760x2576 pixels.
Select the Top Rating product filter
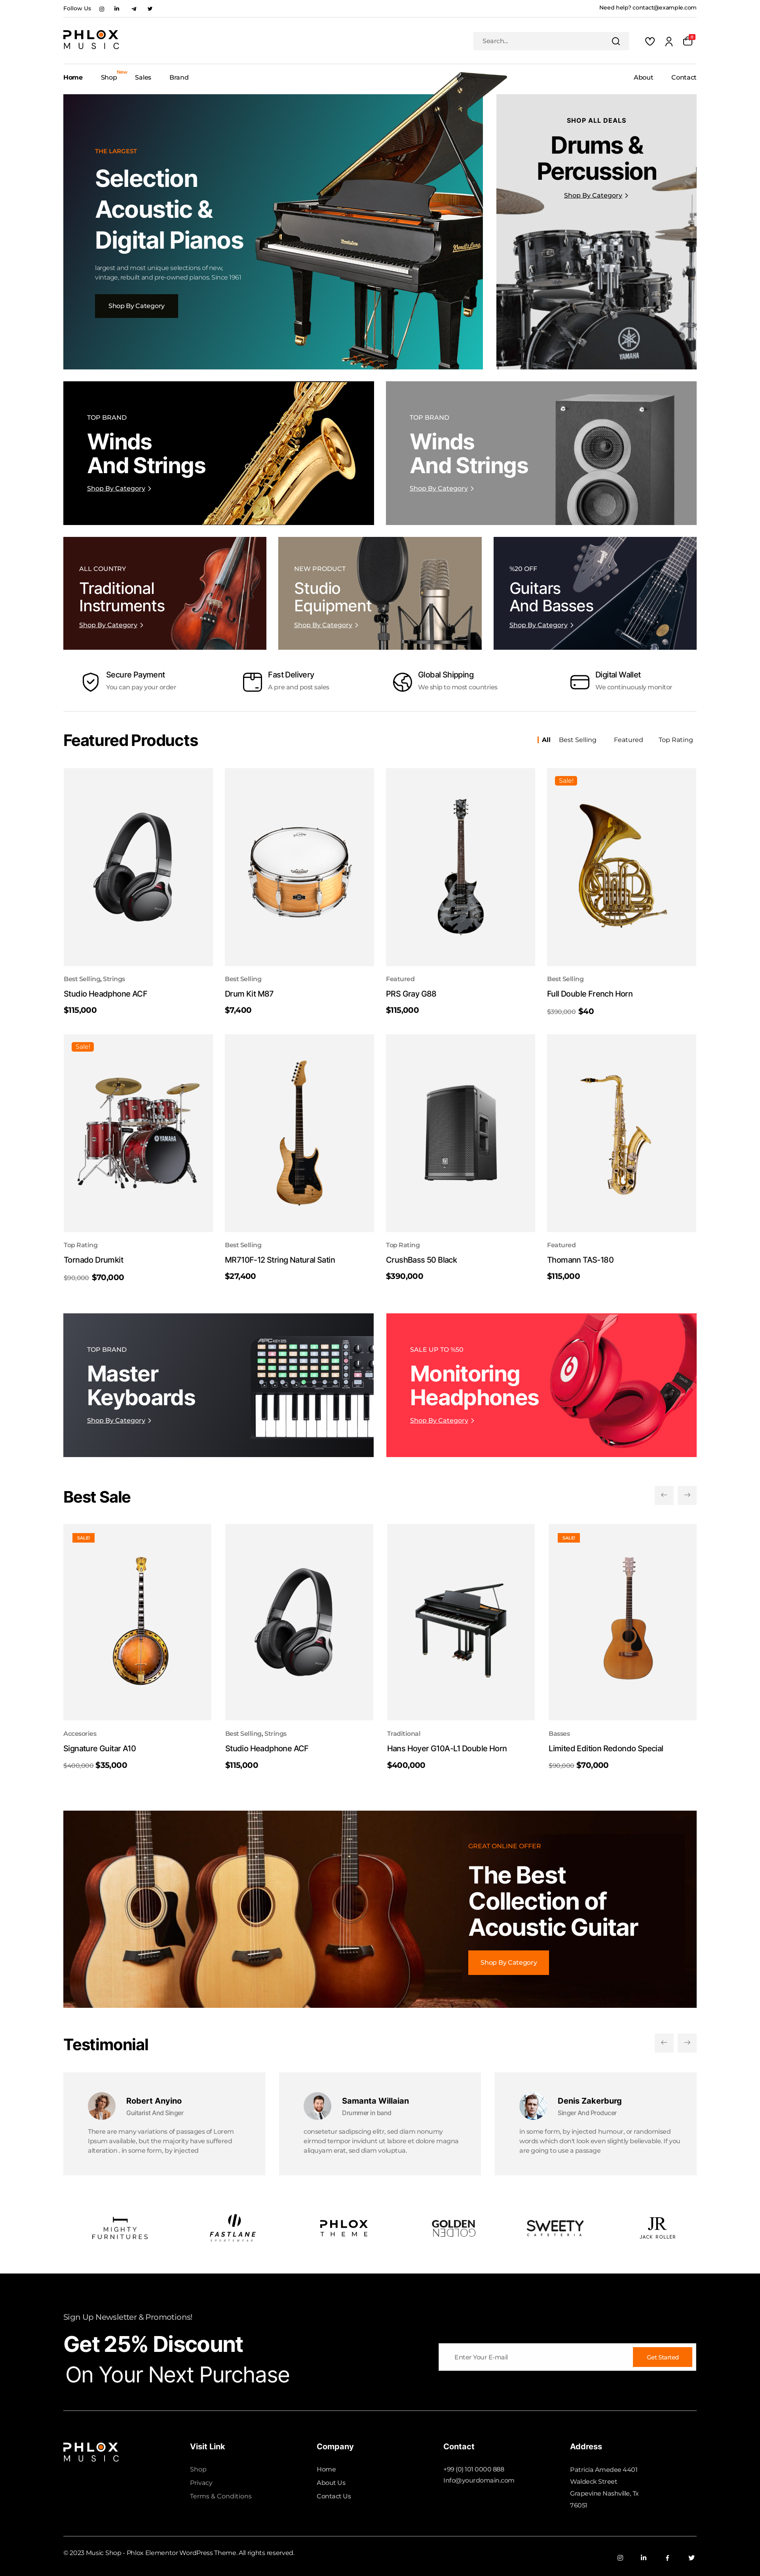tap(675, 740)
